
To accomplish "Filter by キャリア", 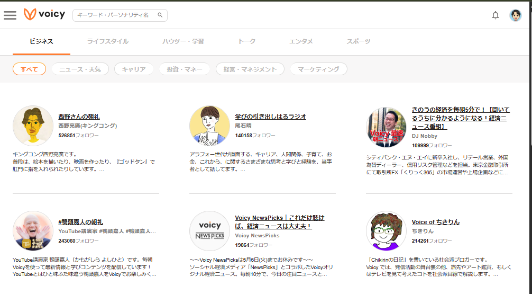I will tap(134, 69).
